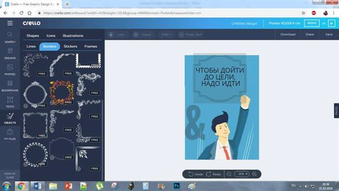Open the Designs panel in sidebar
This screenshot has width=339, height=191.
[x=10, y=54]
